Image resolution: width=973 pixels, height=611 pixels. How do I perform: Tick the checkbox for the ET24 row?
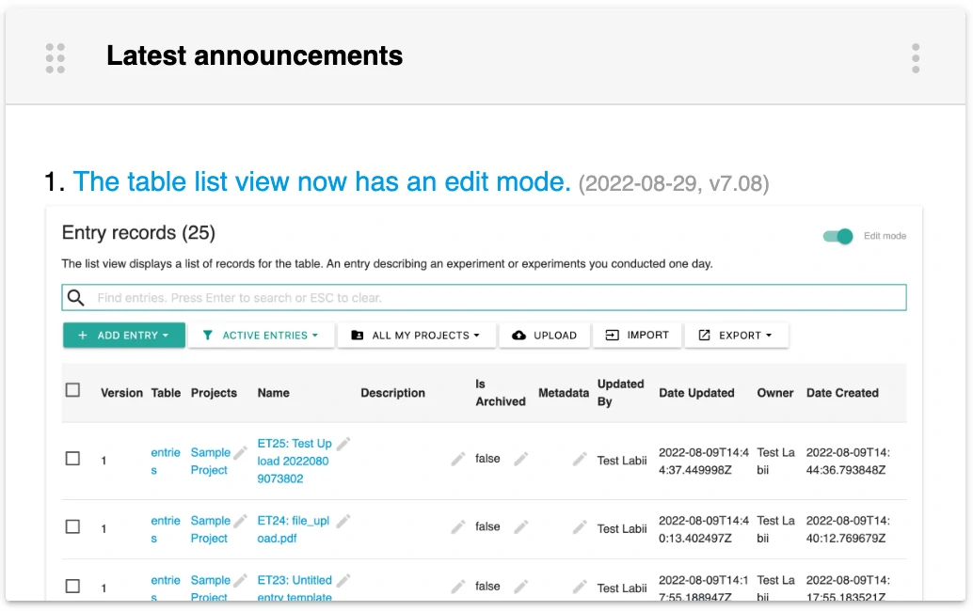tap(72, 527)
